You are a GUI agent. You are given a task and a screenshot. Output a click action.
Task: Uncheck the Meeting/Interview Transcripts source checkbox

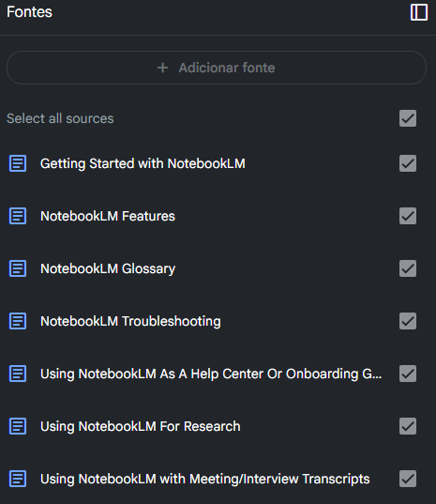click(408, 479)
